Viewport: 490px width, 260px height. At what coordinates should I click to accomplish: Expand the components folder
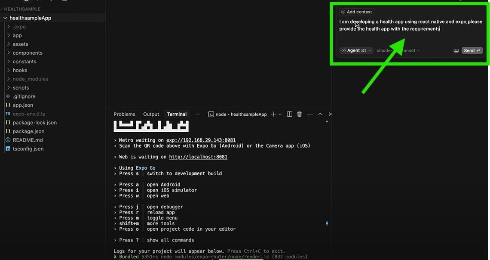click(x=28, y=53)
